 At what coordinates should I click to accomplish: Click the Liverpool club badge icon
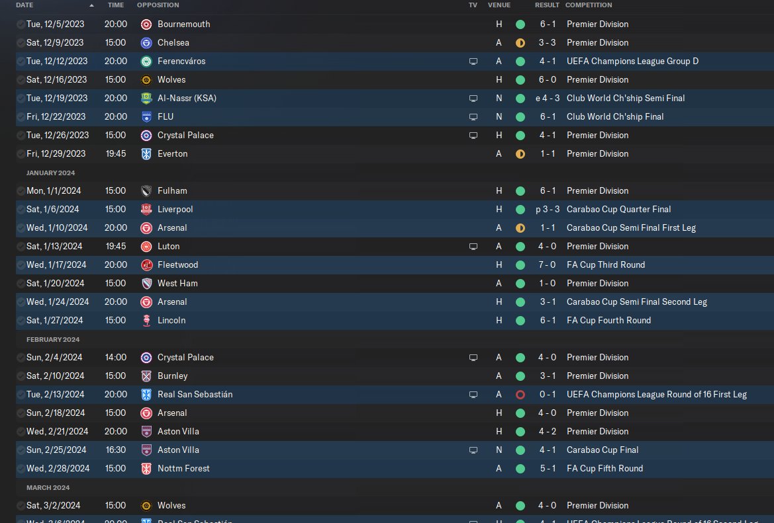[146, 210]
